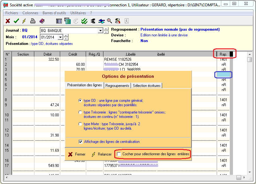Click the 'Relancer' button
This screenshot has width=256, height=184.
point(101,154)
